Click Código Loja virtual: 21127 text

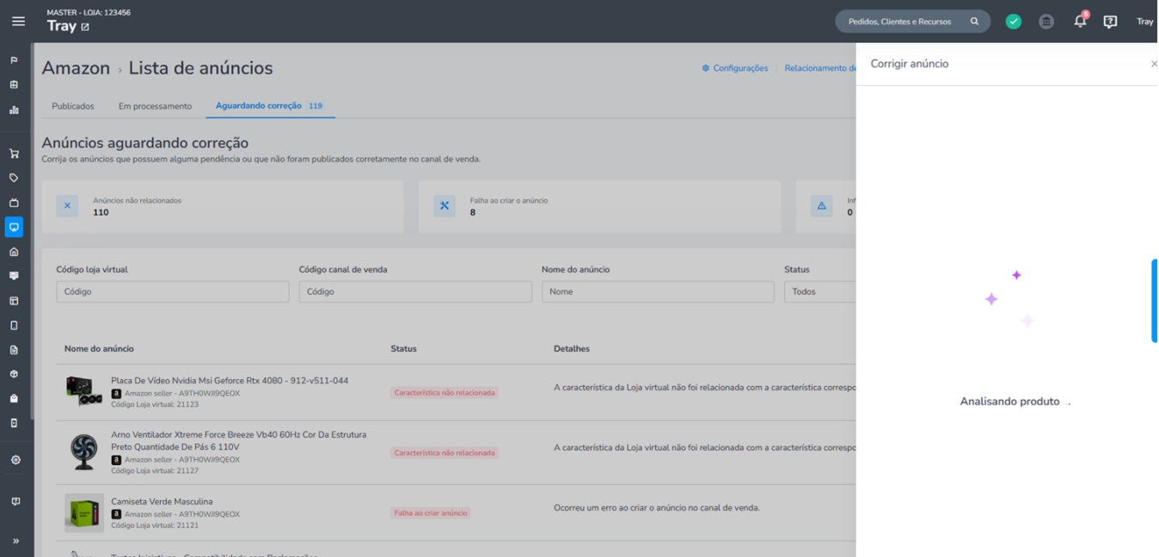(x=155, y=470)
